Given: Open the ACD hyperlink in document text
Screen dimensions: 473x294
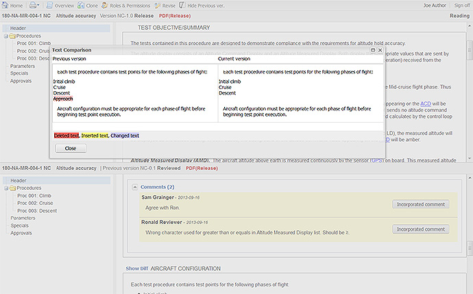Looking at the screenshot, I should click(425, 103).
